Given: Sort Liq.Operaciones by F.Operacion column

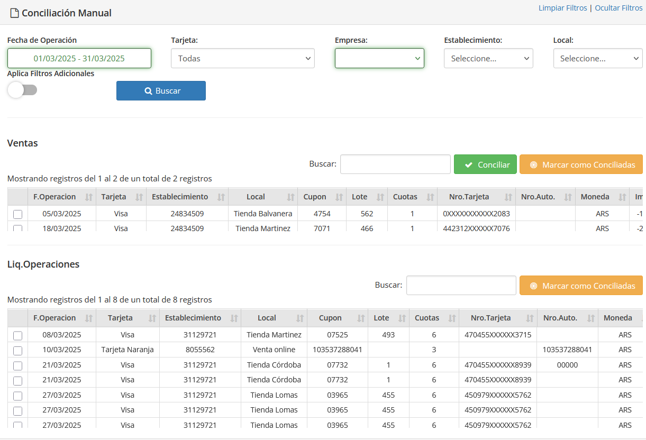Looking at the screenshot, I should (62, 318).
